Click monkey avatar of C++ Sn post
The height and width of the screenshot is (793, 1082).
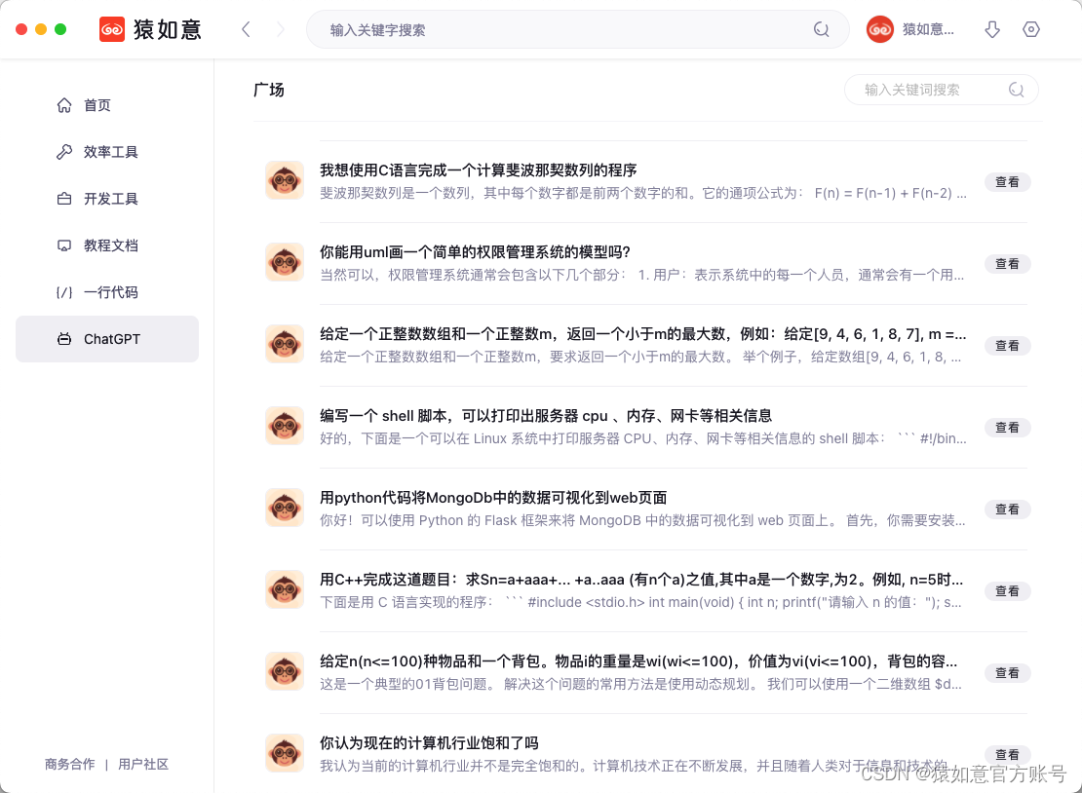click(x=285, y=589)
